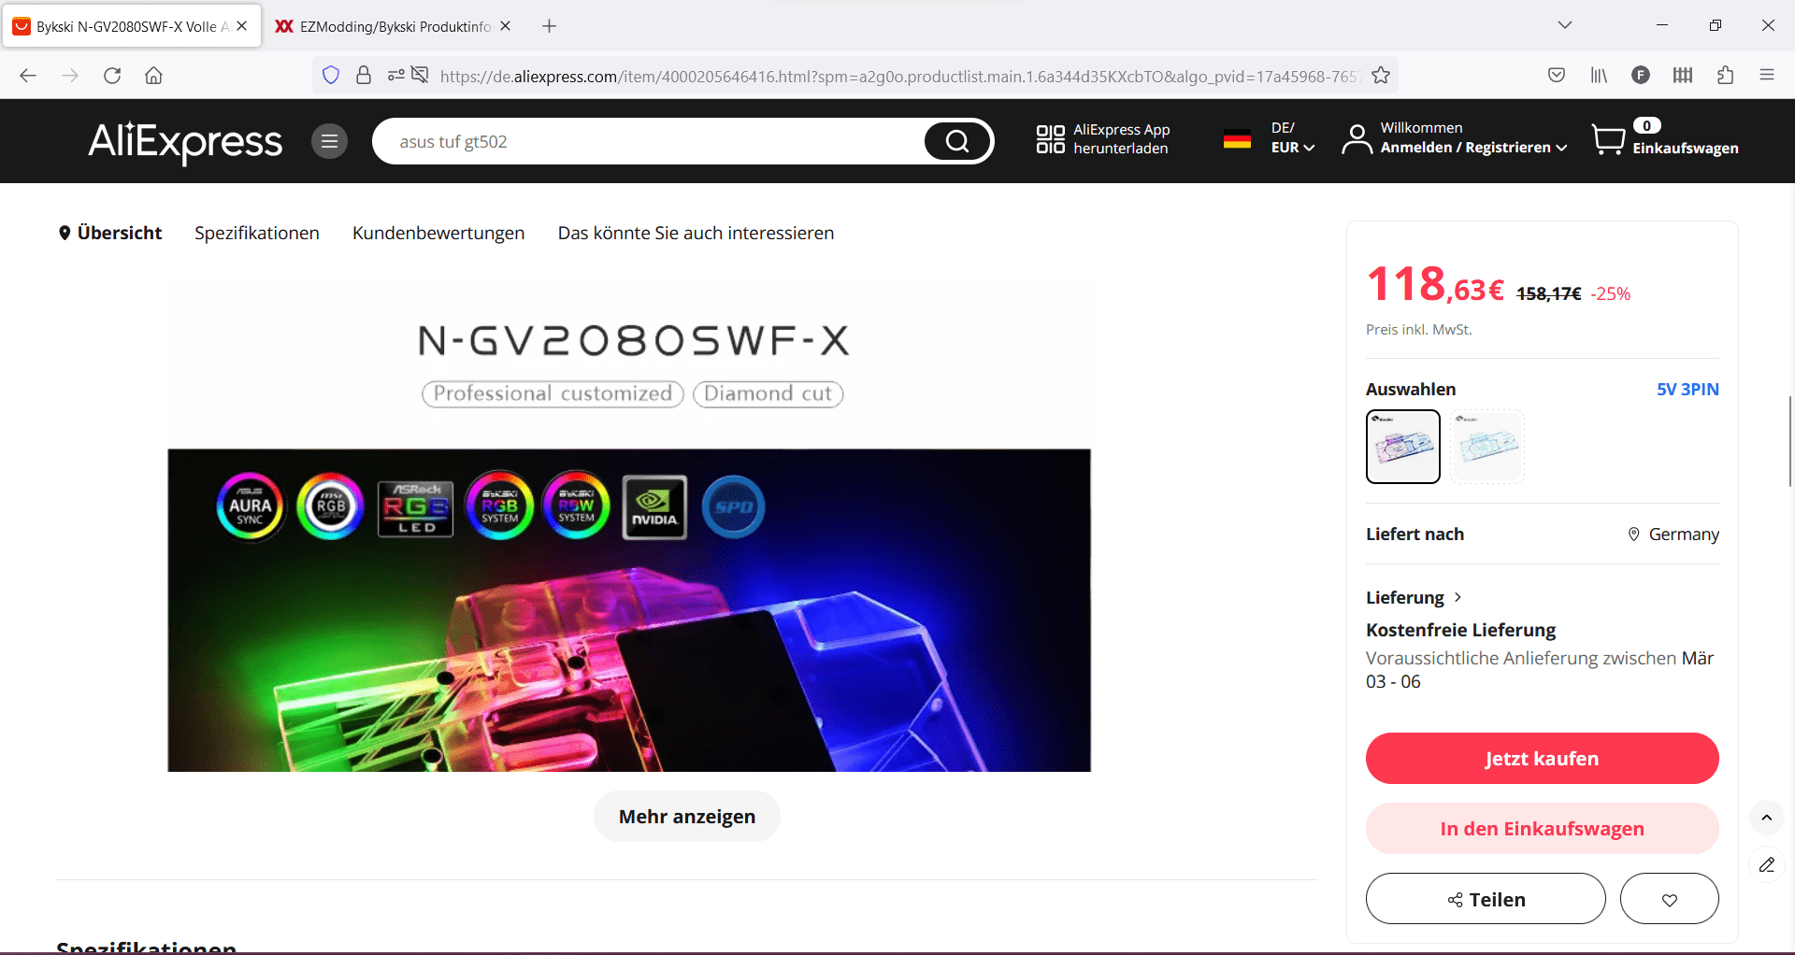Submit search with the magnifier button
Screen dimensions: 1795x955
956,141
